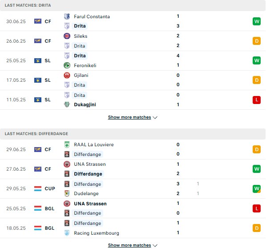
Task: Open the 17.05.25 Gjilani vs Drita row
Action: 133,80
